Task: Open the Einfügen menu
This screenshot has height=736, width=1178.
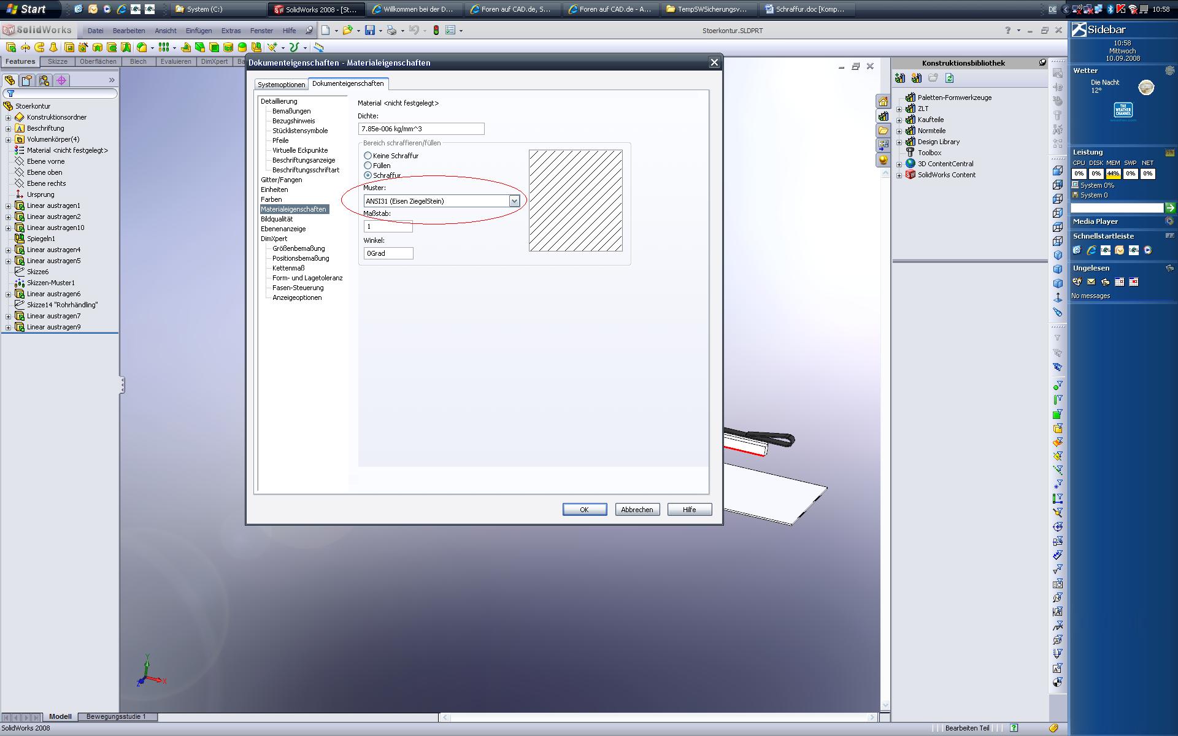Action: [199, 31]
